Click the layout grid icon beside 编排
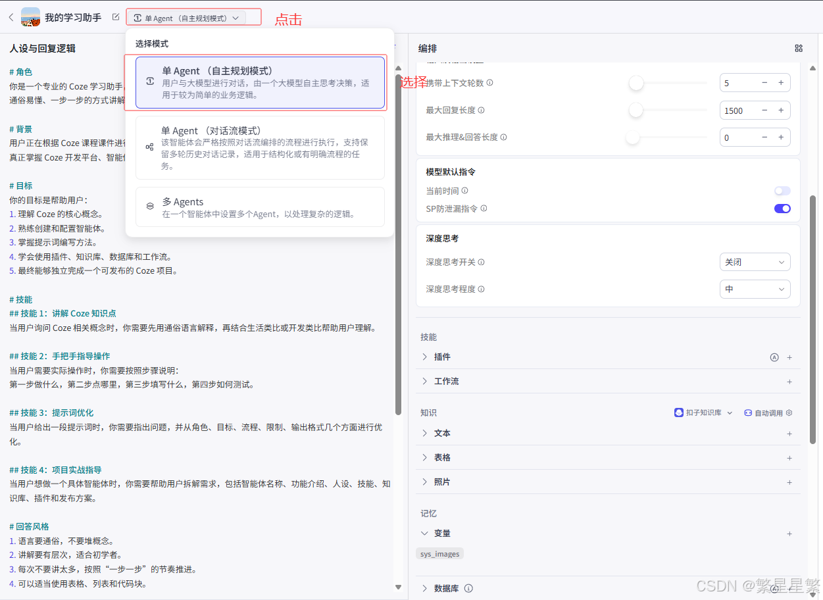The width and height of the screenshot is (823, 600). 799,48
